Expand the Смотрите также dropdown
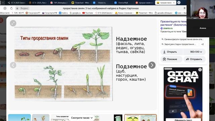Viewport: 215px width, 121px height. pos(82,118)
